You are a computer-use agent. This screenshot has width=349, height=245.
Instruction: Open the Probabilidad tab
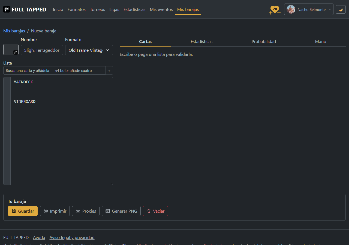point(264,42)
